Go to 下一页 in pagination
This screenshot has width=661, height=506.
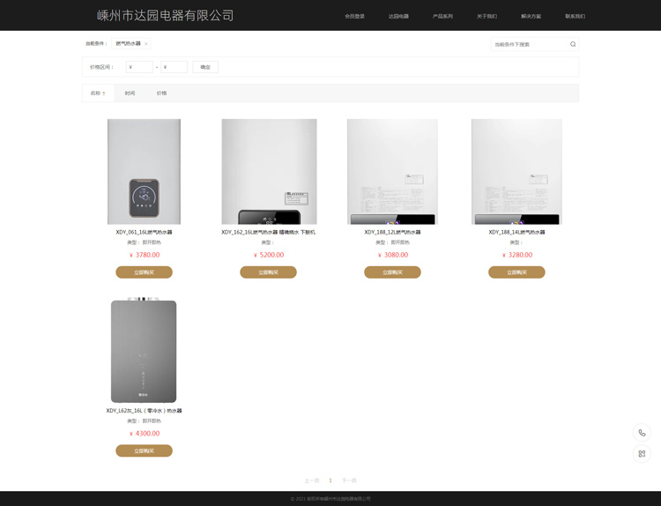(x=349, y=480)
